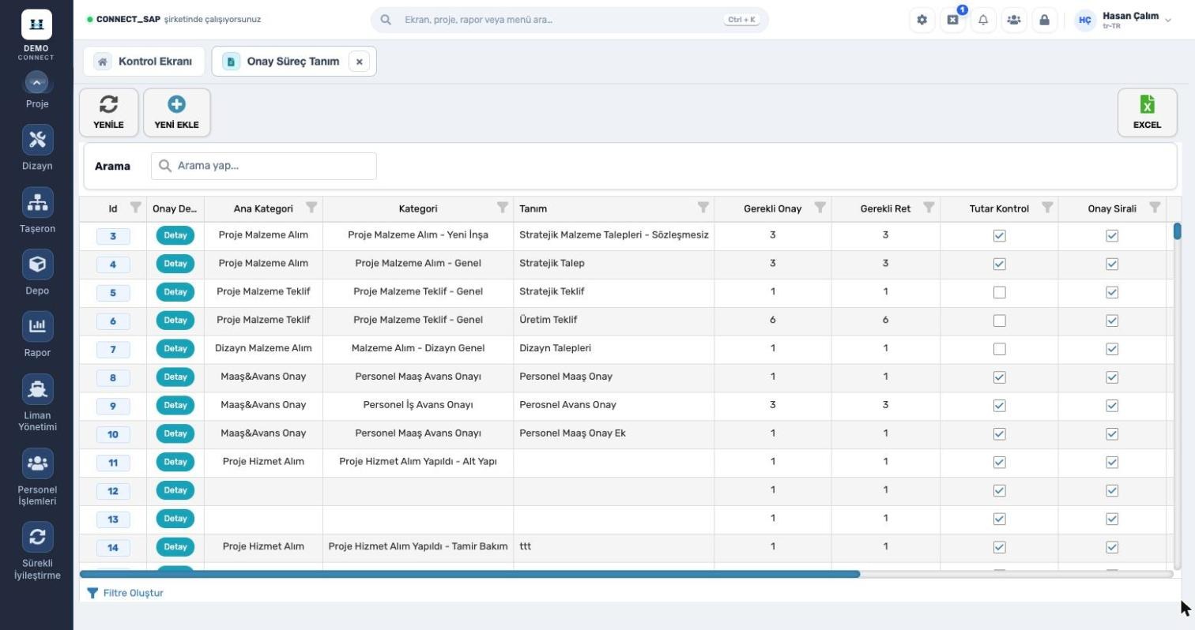Viewport: 1195px width, 630px height.
Task: Close the Onay Süreç Tanım tab
Action: pyautogui.click(x=359, y=62)
